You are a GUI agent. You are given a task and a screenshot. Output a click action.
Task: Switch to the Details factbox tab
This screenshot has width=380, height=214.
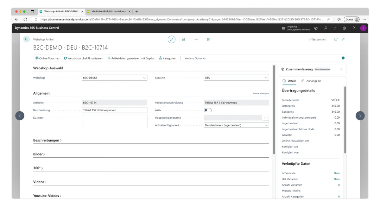tap(289, 81)
